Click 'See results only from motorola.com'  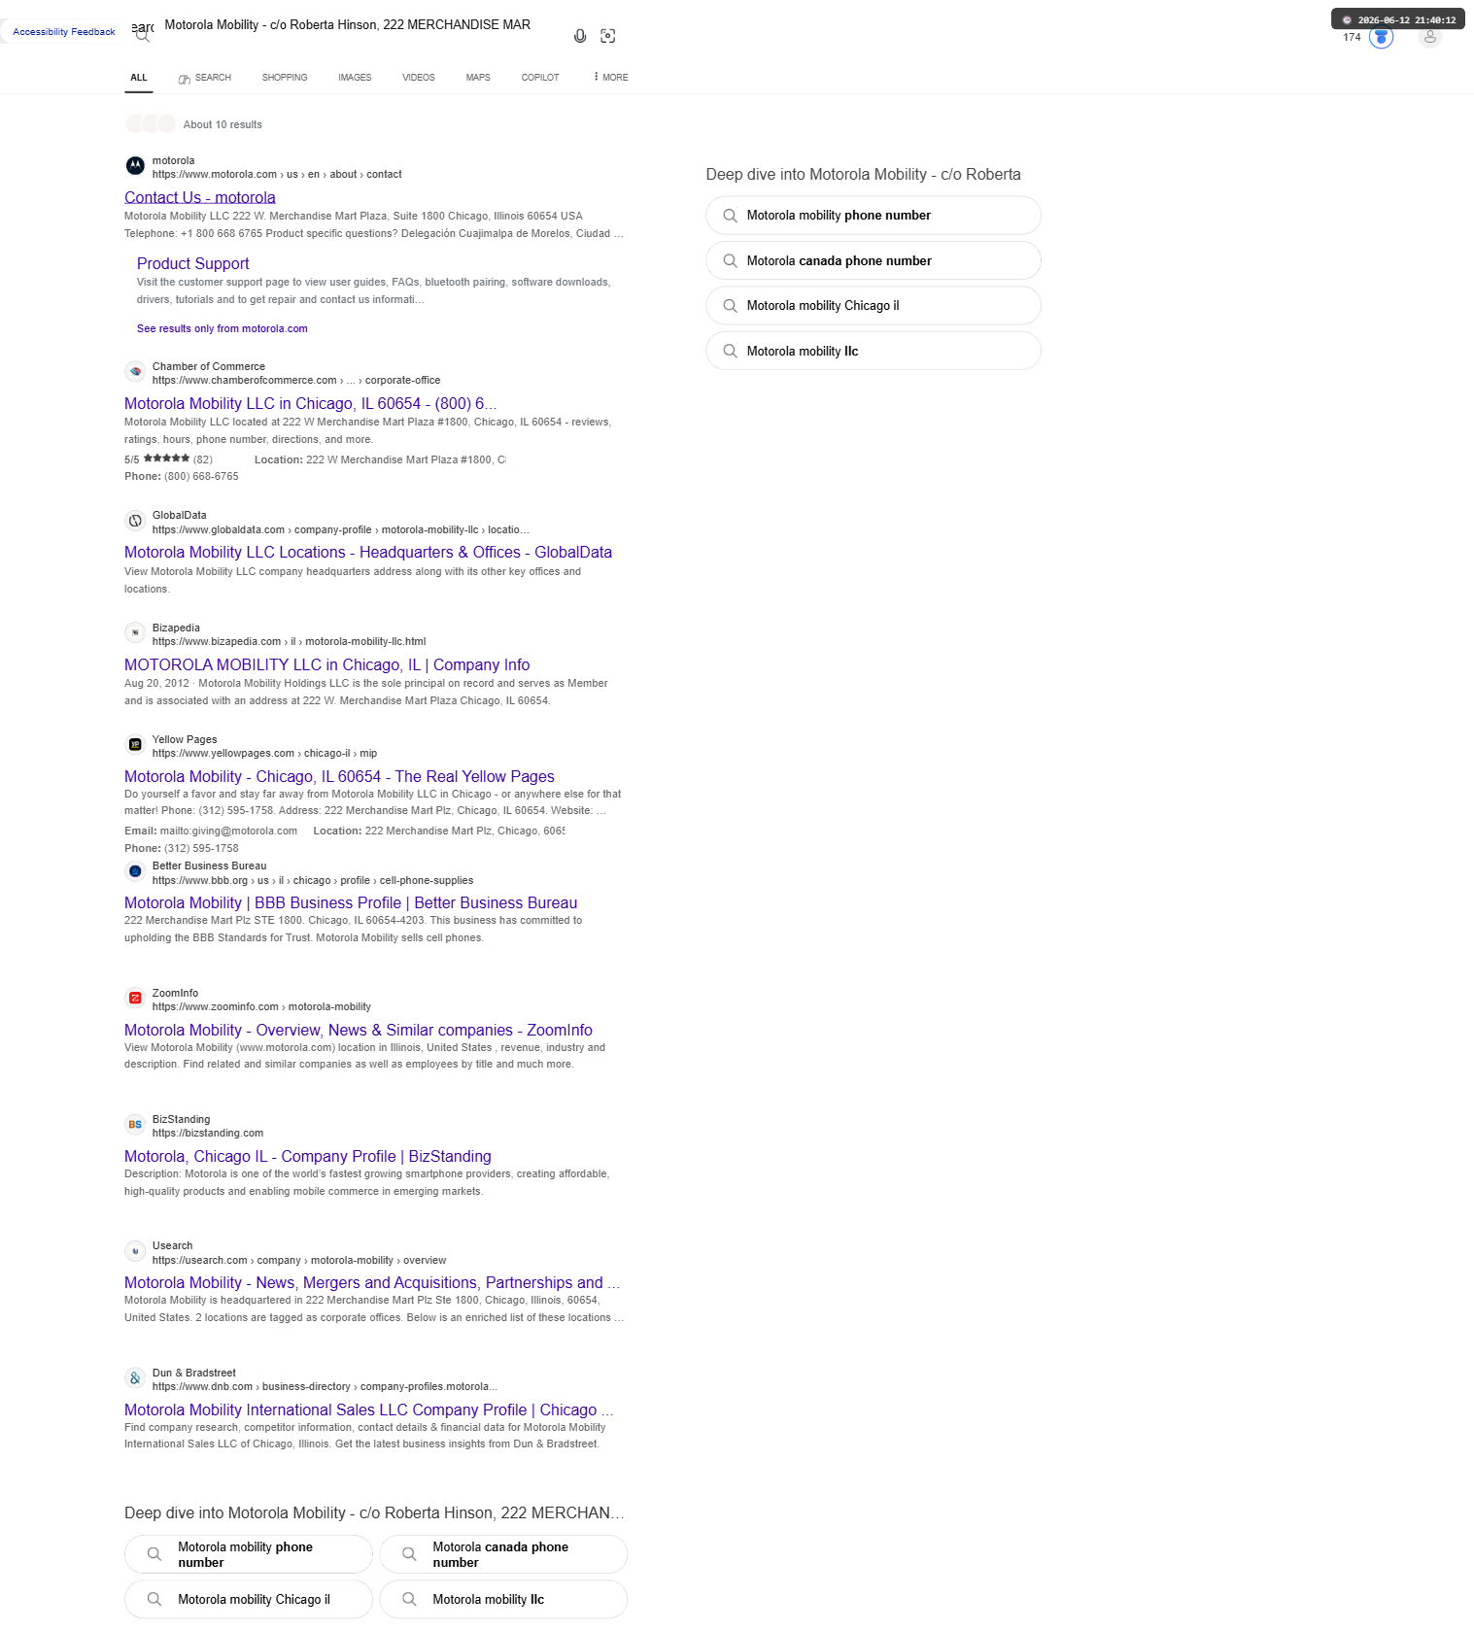tap(223, 329)
